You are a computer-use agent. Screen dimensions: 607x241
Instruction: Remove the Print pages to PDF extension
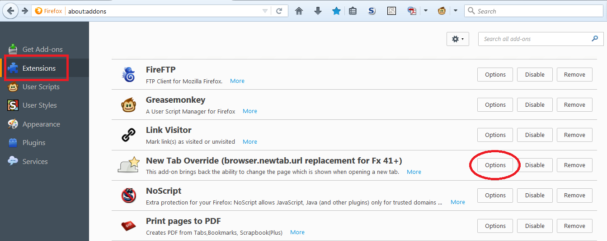[574, 226]
